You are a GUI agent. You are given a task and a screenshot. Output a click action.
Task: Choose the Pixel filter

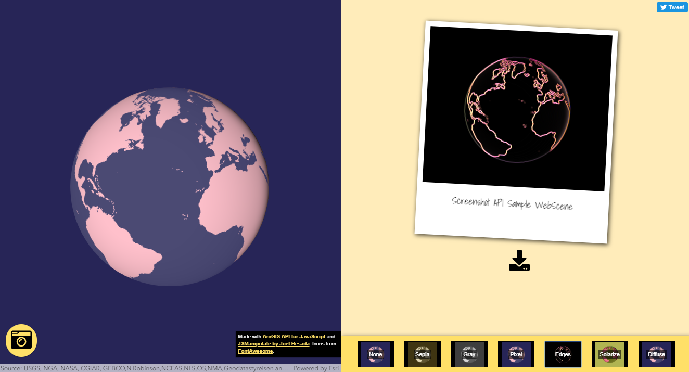point(516,354)
